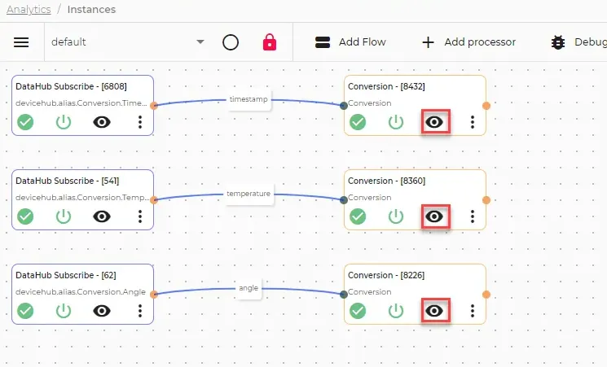Select the Conversion - [8226] title

tap(386, 275)
